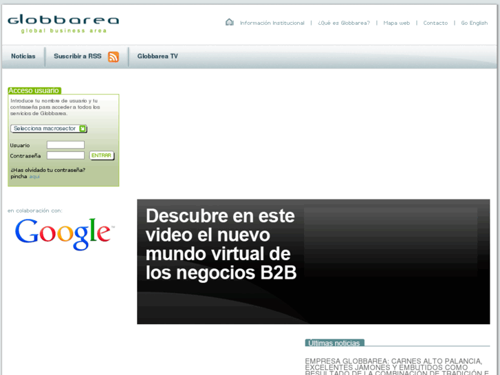Screen dimensions: 500x375
Task: Open the EMPRESA GLOBBAREA: CARNES ALTO PALANCIA news item
Action: [x=397, y=367]
